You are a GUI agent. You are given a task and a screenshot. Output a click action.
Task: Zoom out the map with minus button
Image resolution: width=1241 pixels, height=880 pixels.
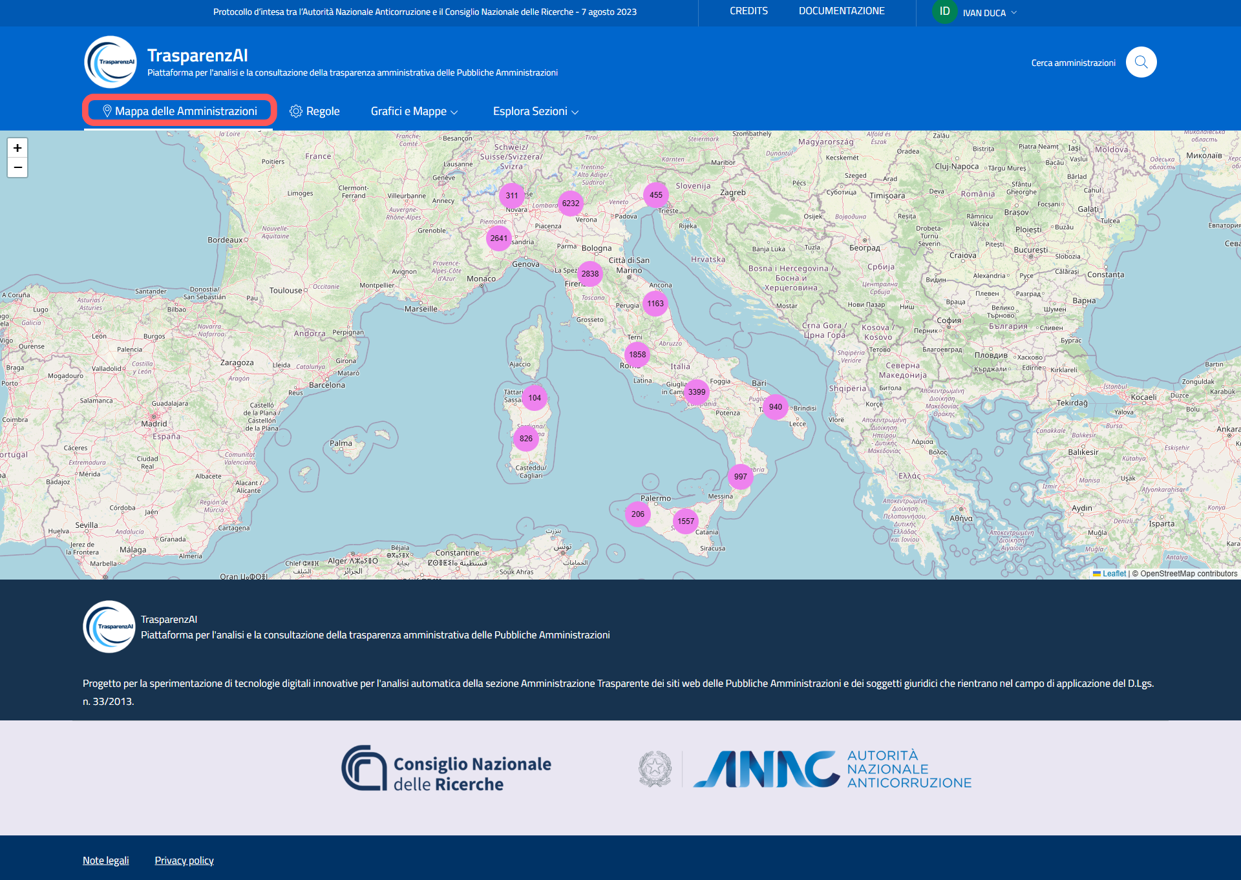[x=17, y=167]
